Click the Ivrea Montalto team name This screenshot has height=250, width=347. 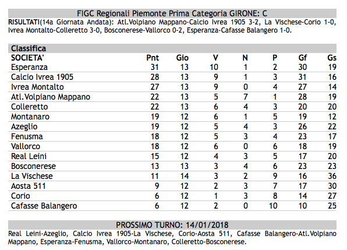click(37, 87)
